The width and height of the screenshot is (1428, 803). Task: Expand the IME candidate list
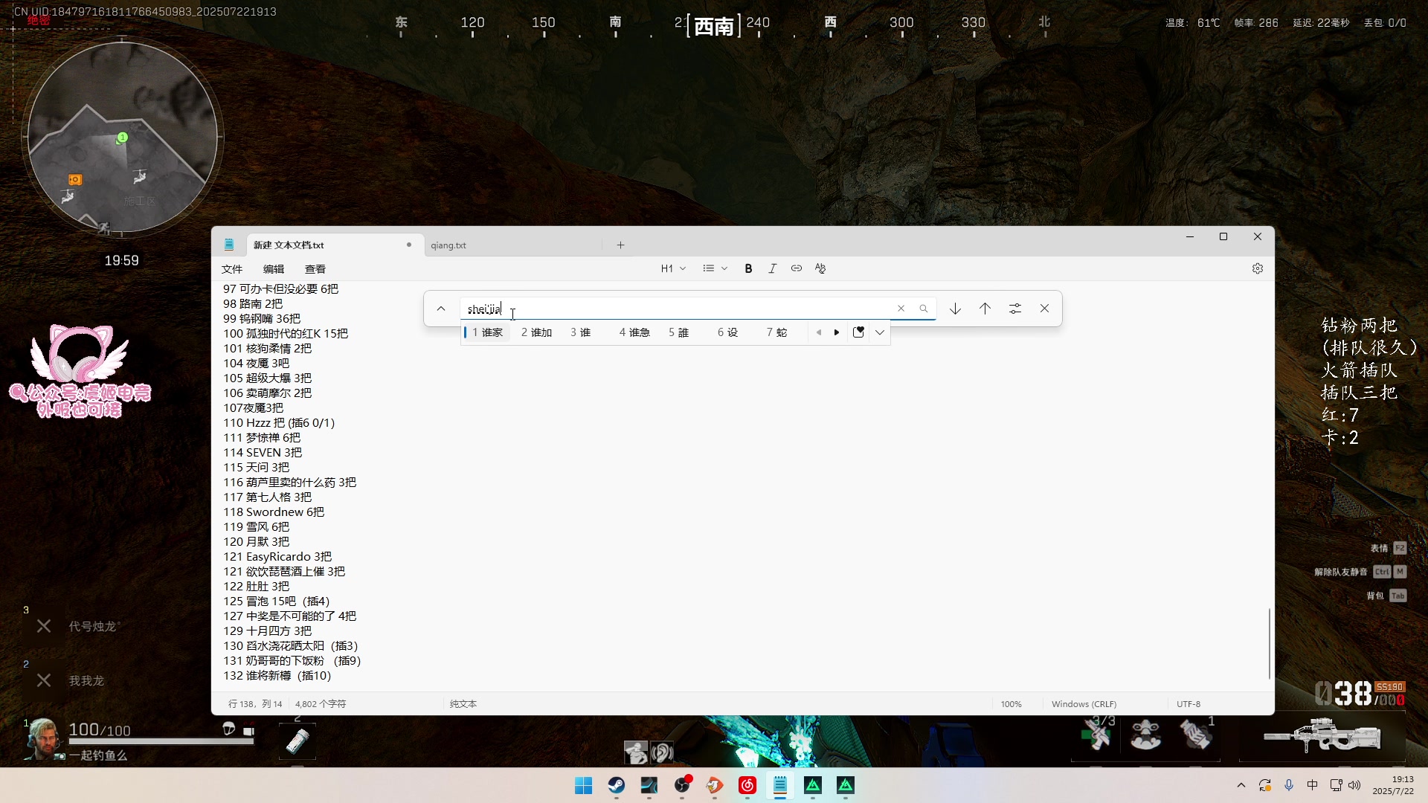880,332
